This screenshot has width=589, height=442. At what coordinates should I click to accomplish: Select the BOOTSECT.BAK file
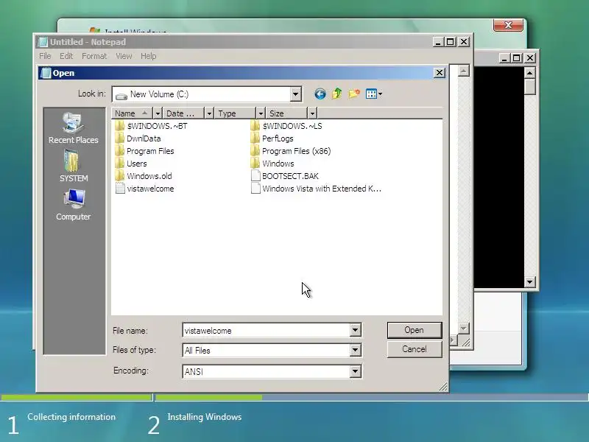[285, 176]
